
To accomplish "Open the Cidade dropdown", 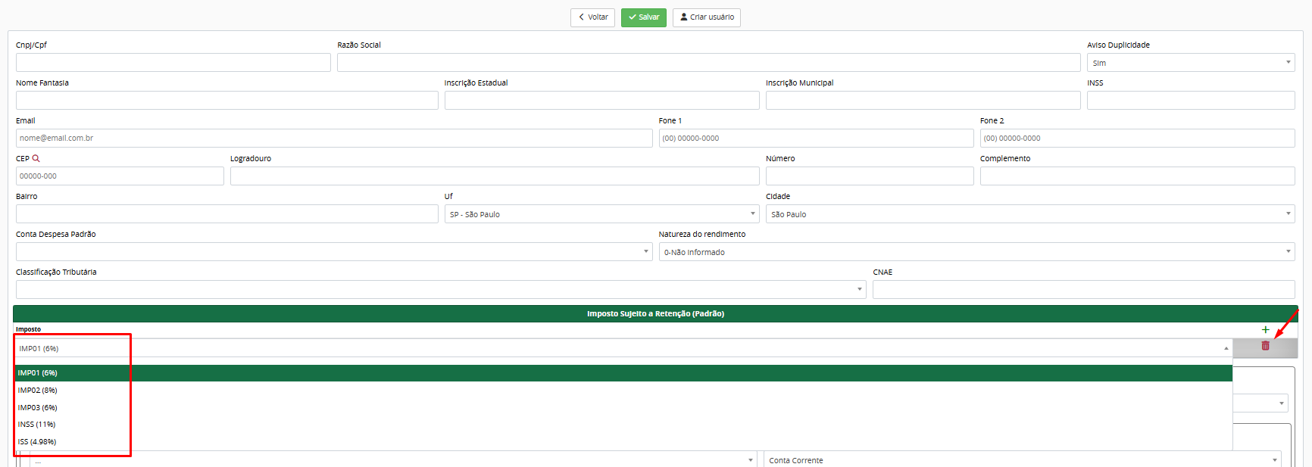I will 1029,214.
